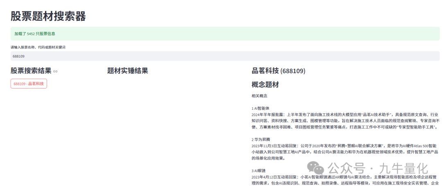Select the 688109 - 品茗科技 result button
Image resolution: width=442 pixels, height=186 pixels.
(x=29, y=84)
